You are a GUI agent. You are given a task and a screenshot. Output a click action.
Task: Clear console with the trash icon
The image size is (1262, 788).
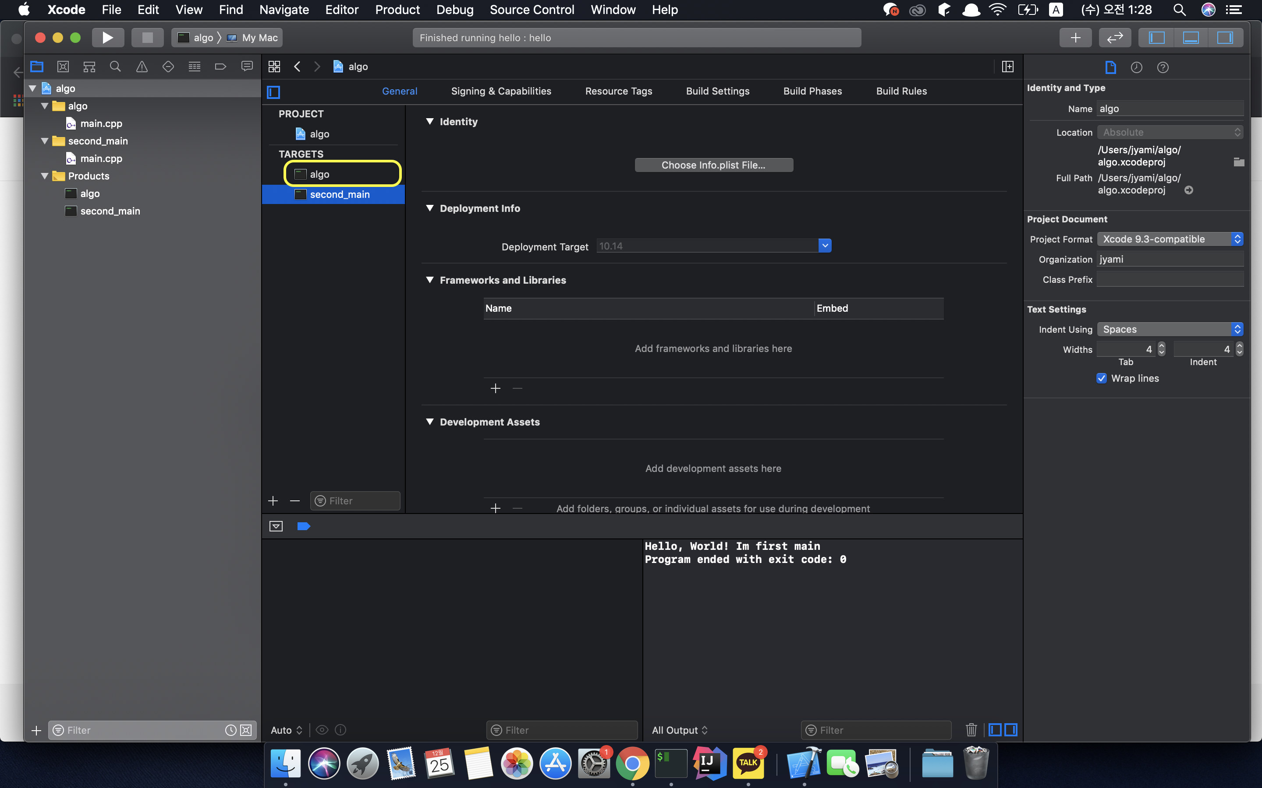pos(971,730)
